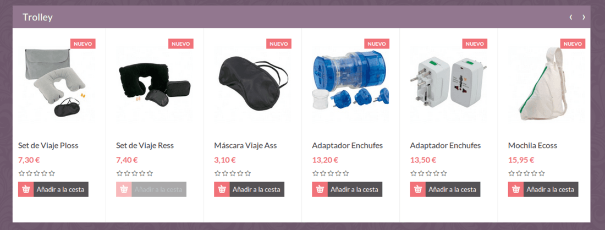Screen dimensions: 605x230
Task: Add Mochila Ecoss to the basket
Action: (543, 189)
